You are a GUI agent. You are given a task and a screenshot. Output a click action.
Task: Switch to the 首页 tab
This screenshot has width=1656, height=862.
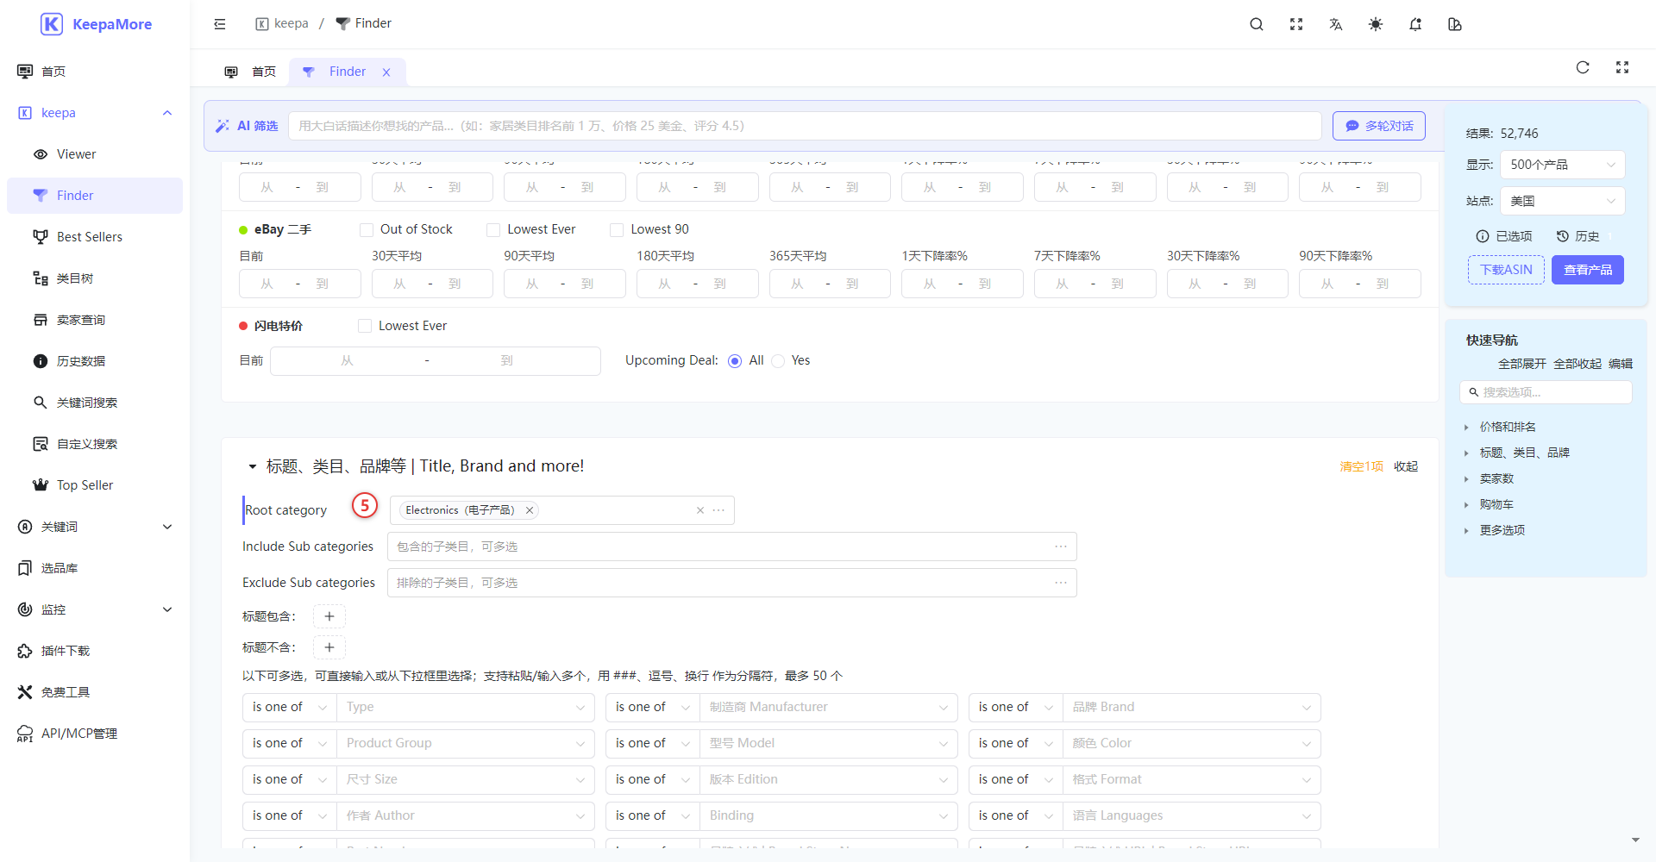[x=251, y=72]
